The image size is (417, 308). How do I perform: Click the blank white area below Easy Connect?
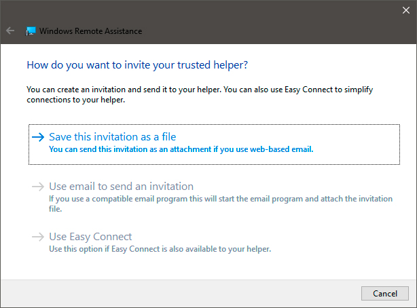[x=207, y=267]
